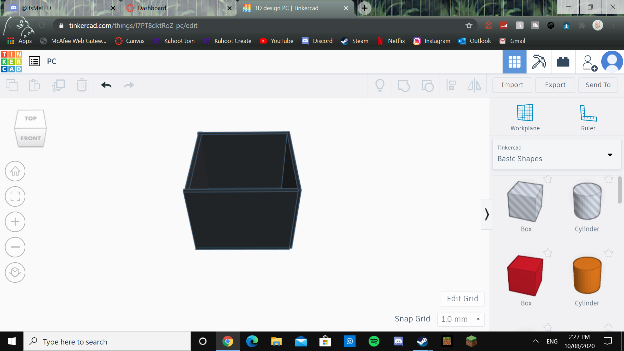Select the Mirror tool in the toolbar
The width and height of the screenshot is (624, 351).
click(x=474, y=85)
